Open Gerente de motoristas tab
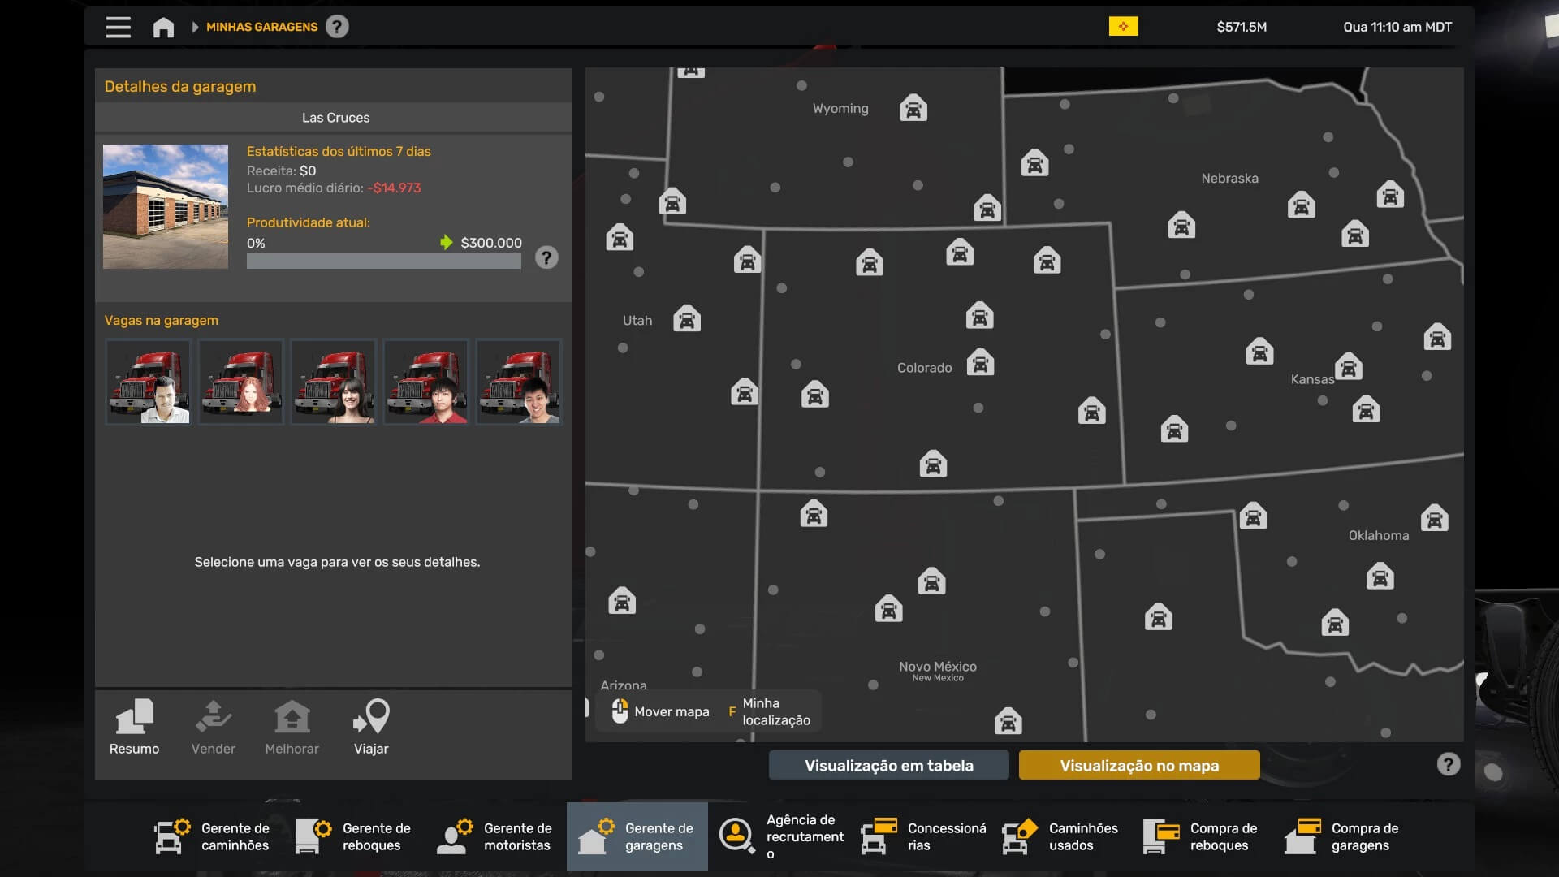Image resolution: width=1559 pixels, height=877 pixels. pyautogui.click(x=495, y=836)
